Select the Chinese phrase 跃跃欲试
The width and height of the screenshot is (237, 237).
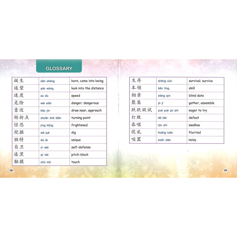(x=142, y=110)
